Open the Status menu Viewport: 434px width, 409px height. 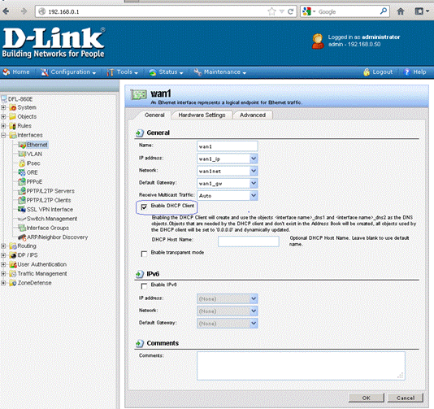tap(166, 72)
